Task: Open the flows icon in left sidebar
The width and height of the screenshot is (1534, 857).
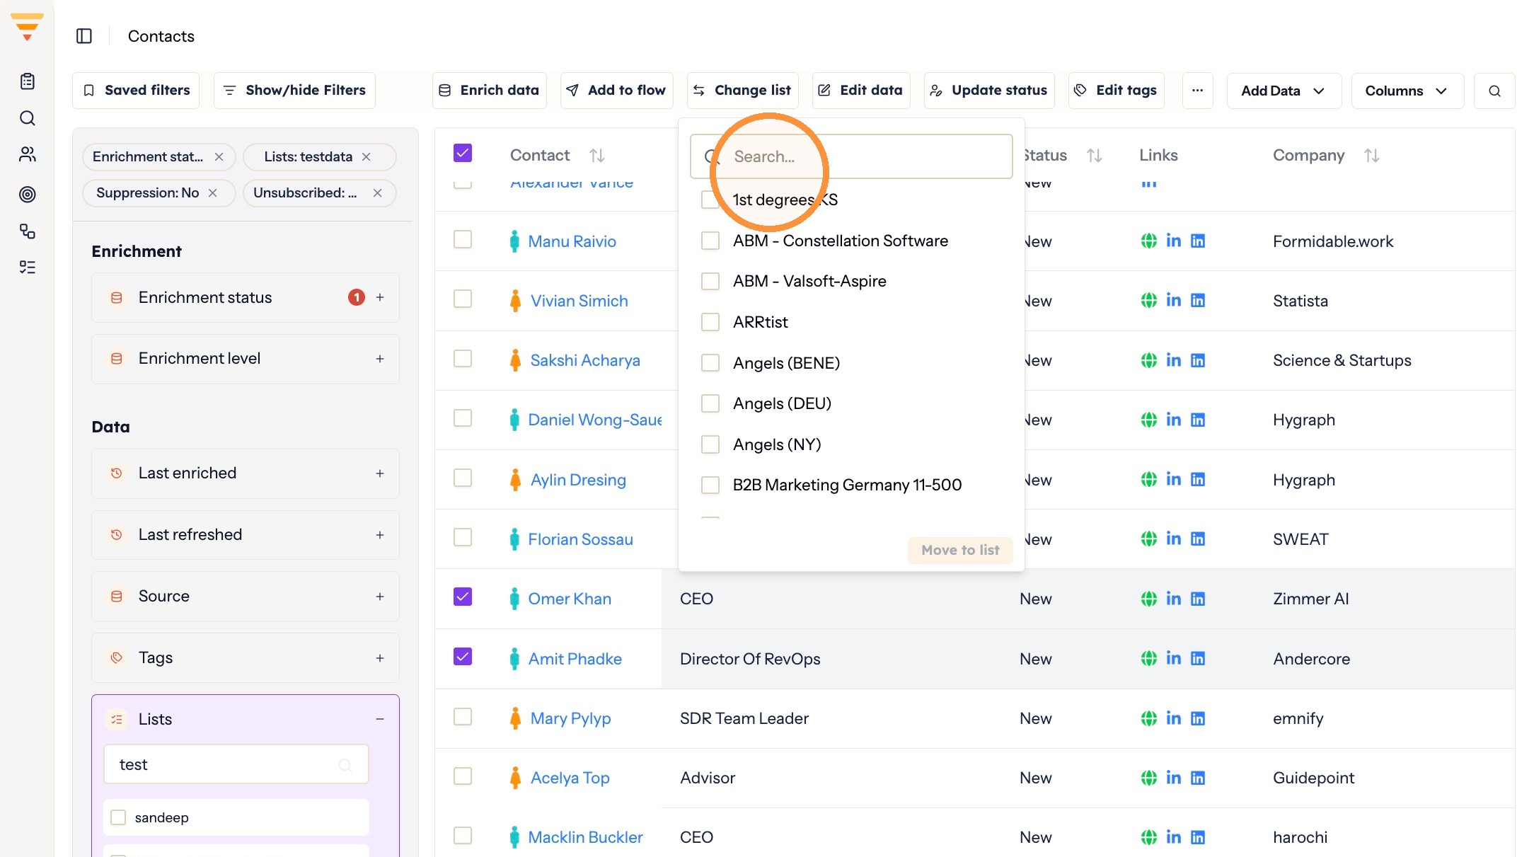Action: tap(28, 231)
